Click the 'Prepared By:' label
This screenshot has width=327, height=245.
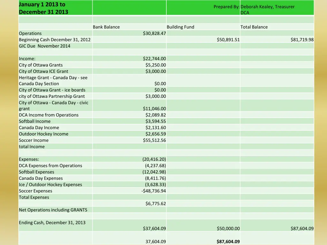tap(226, 7)
